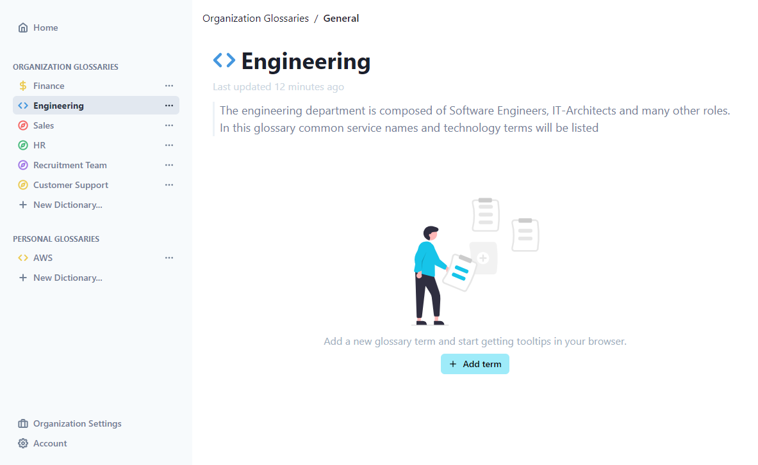This screenshot has height=465, width=758.
Task: Click the Home house icon
Action: 22,28
